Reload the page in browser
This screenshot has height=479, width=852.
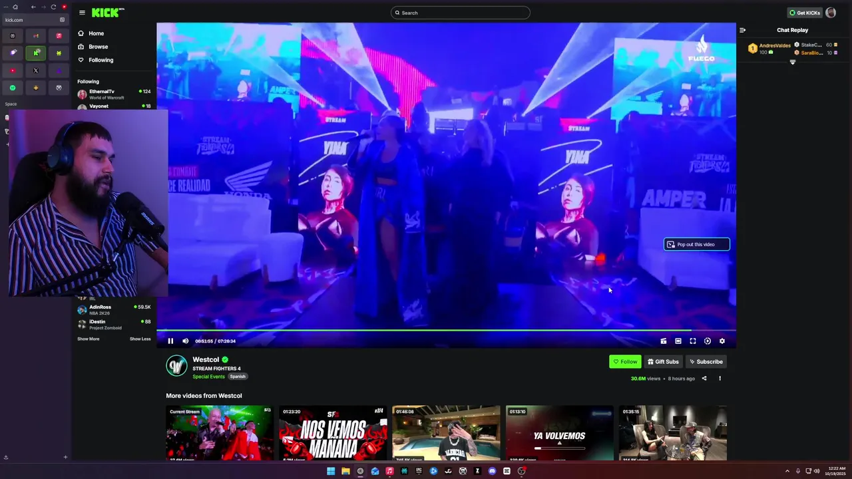[x=53, y=7]
